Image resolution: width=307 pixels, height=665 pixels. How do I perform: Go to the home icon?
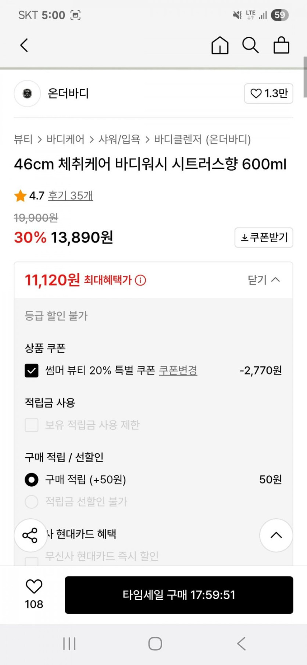coord(220,46)
